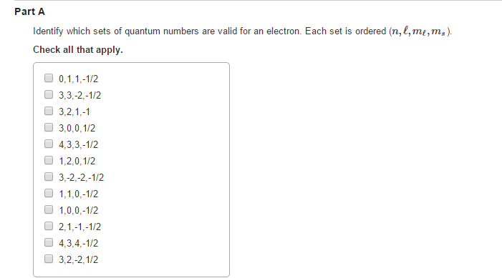Check the 3,2,-2,1/2 checkbox
Screen dimensions: 502x278
tap(49, 259)
